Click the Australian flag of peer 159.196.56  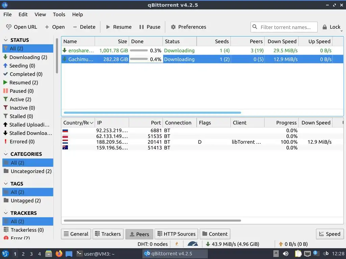[65, 148]
